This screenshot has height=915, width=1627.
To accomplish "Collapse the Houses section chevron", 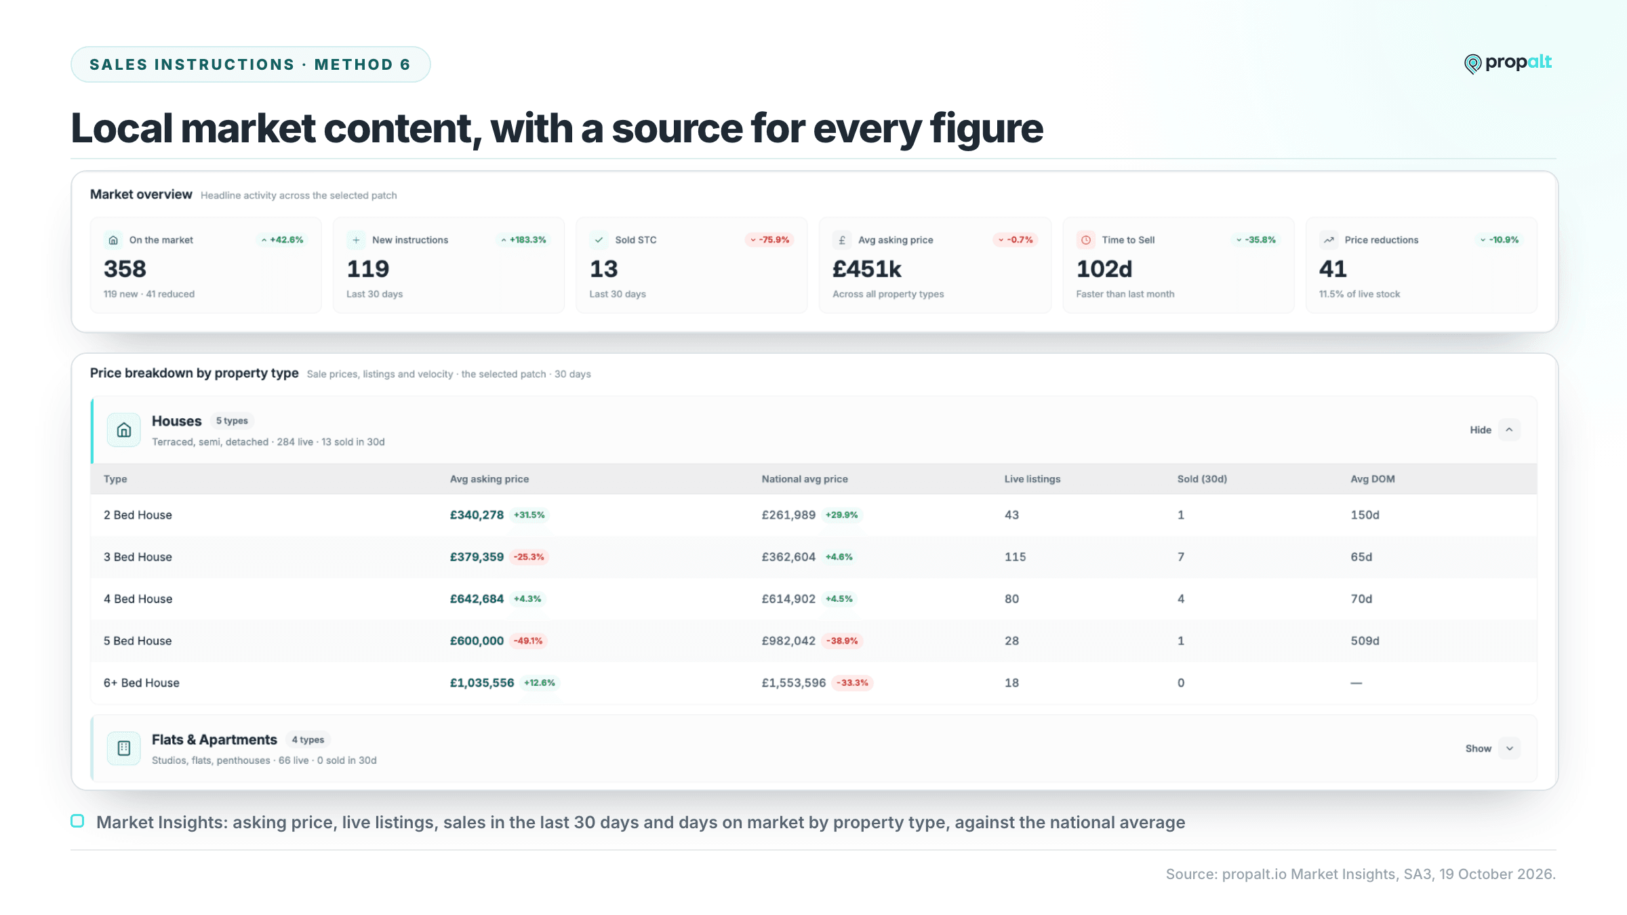I will coord(1509,430).
